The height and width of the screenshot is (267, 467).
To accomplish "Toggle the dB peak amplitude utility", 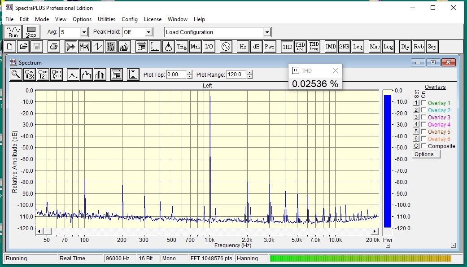I will point(257,47).
